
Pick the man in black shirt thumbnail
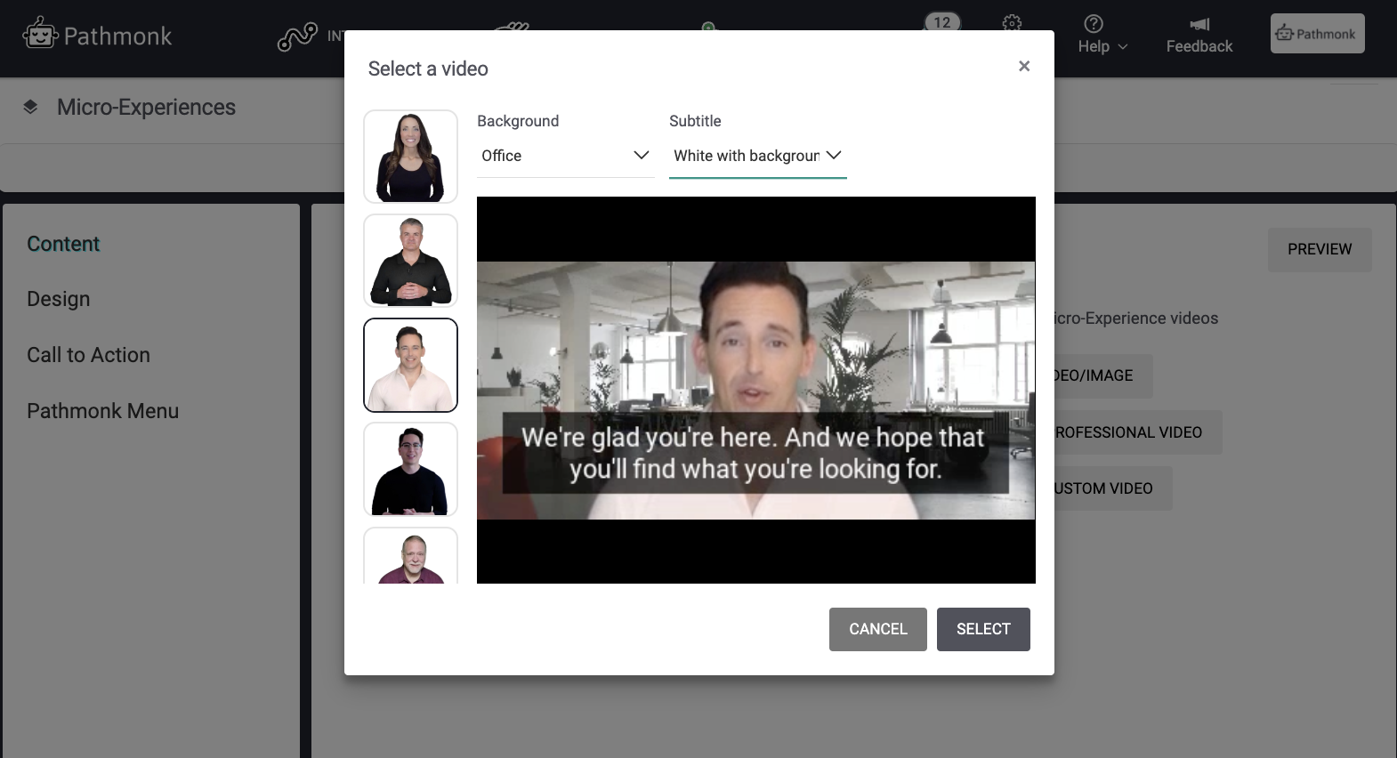[410, 261]
